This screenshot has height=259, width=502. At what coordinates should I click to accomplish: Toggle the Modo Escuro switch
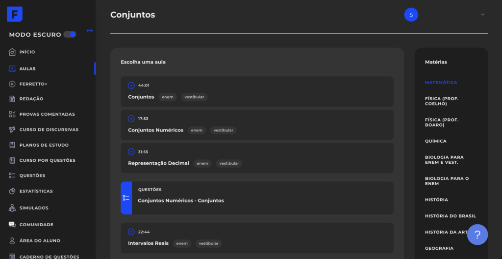tap(70, 34)
